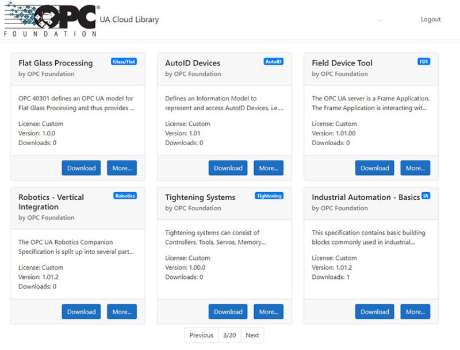Download the AutoID Devices model
This screenshot has height=350, width=460.
(228, 168)
